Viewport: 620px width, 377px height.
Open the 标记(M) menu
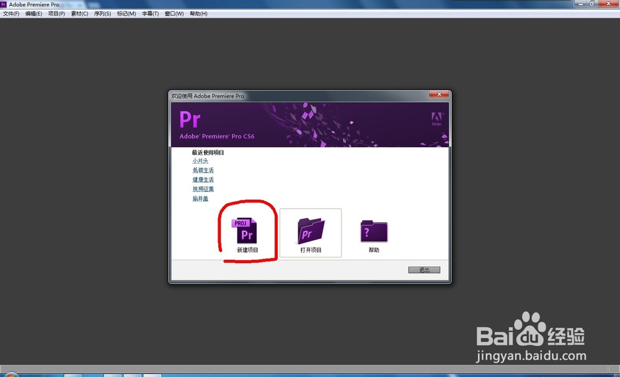(126, 14)
